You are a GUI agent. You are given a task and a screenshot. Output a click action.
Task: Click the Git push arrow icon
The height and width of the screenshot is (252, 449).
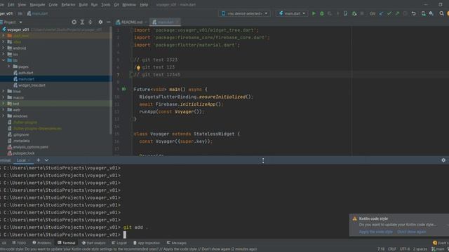pyautogui.click(x=397, y=13)
